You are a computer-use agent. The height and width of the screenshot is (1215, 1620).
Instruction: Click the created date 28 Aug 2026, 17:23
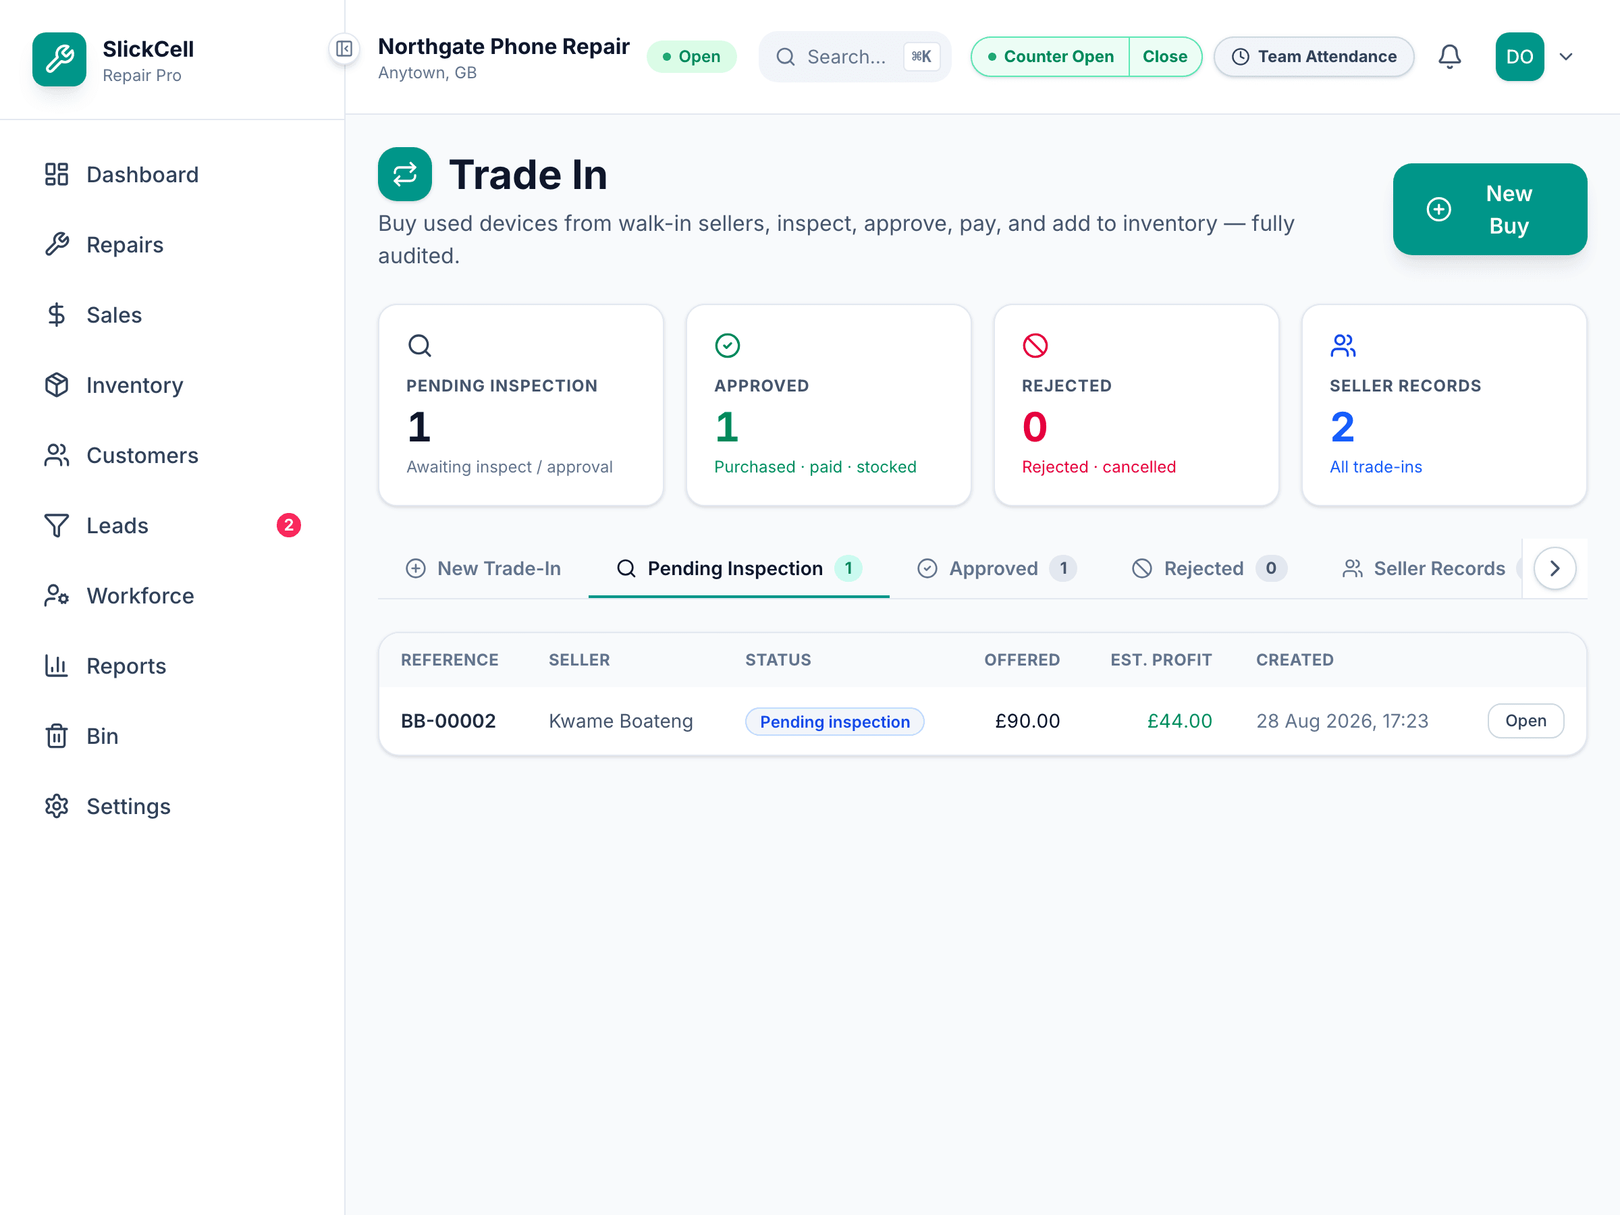(1343, 721)
